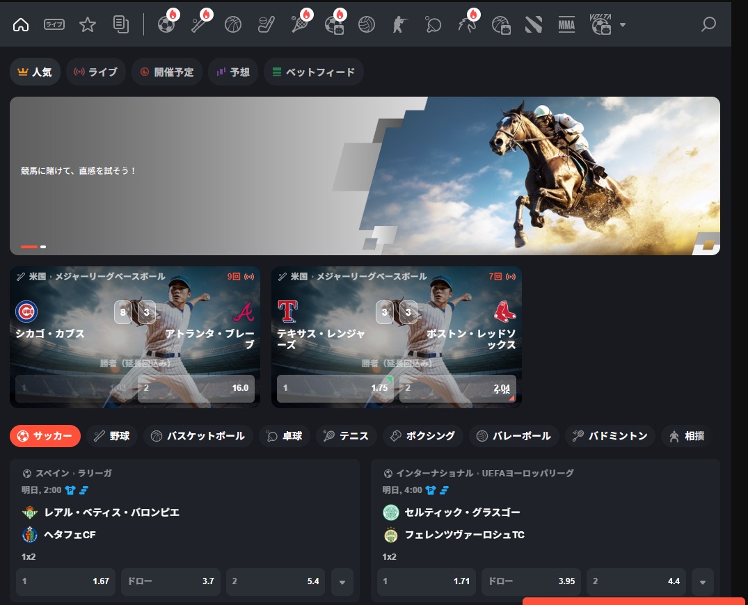Open the horse racing promo banner

(x=365, y=176)
